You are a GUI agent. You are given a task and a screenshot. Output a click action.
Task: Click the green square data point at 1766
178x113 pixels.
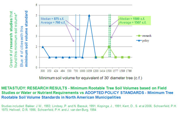click(129, 57)
